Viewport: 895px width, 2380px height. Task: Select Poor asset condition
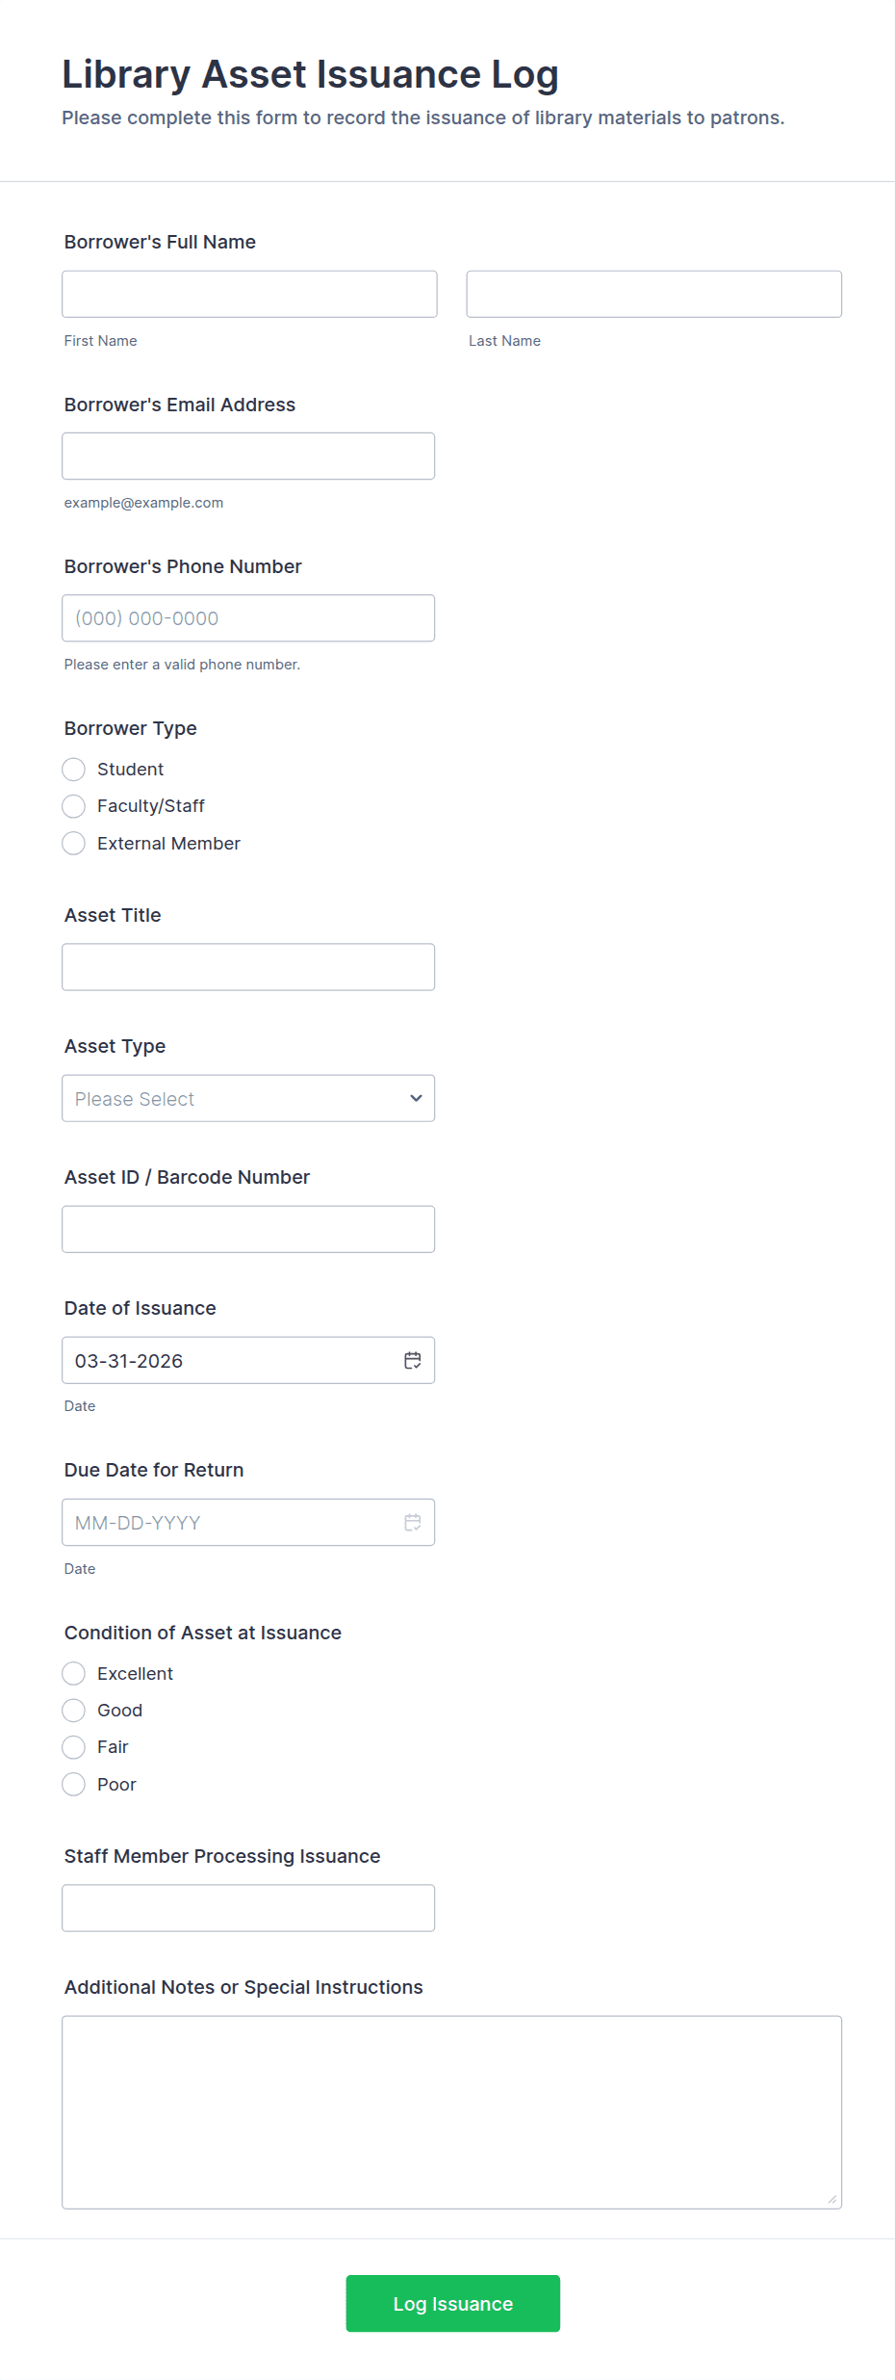pyautogui.click(x=74, y=1784)
